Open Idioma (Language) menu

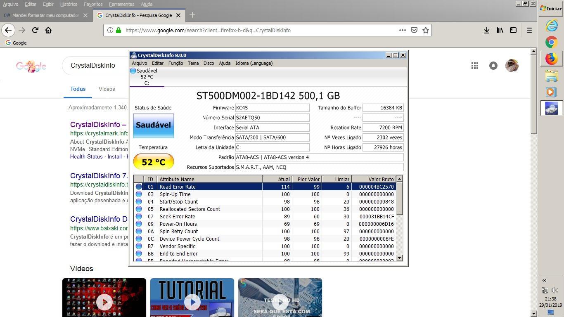[254, 63]
